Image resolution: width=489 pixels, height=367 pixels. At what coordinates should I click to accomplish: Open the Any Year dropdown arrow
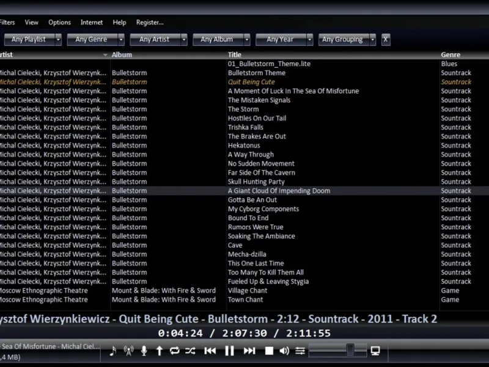[310, 40]
